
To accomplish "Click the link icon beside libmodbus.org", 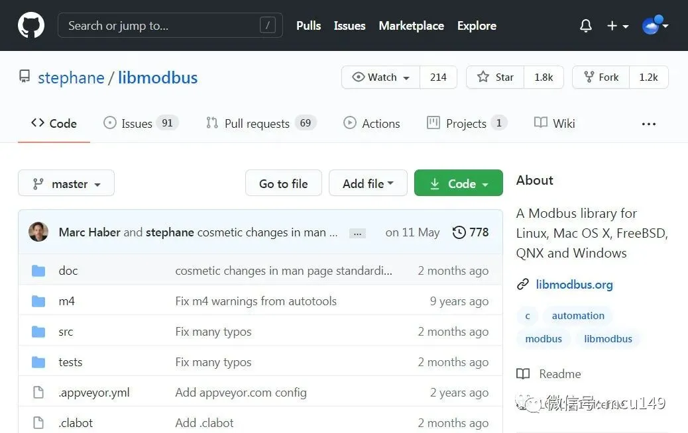I will (523, 285).
